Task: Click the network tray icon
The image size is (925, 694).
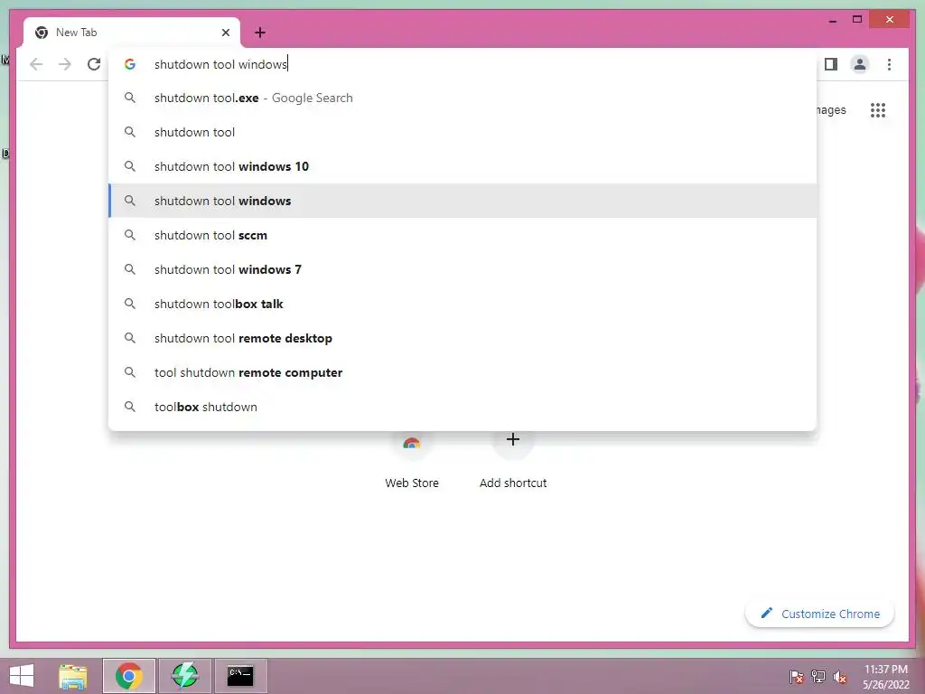Action: (x=818, y=677)
